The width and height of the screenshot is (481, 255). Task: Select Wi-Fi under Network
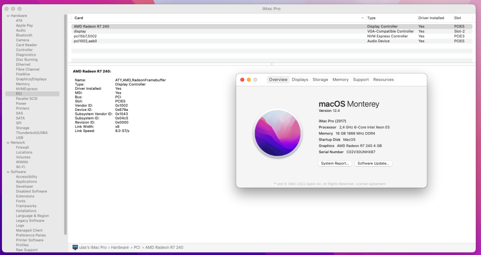click(x=20, y=167)
